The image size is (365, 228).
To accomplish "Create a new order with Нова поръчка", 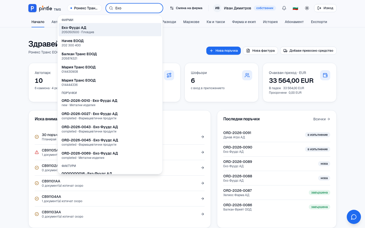I will (x=224, y=51).
